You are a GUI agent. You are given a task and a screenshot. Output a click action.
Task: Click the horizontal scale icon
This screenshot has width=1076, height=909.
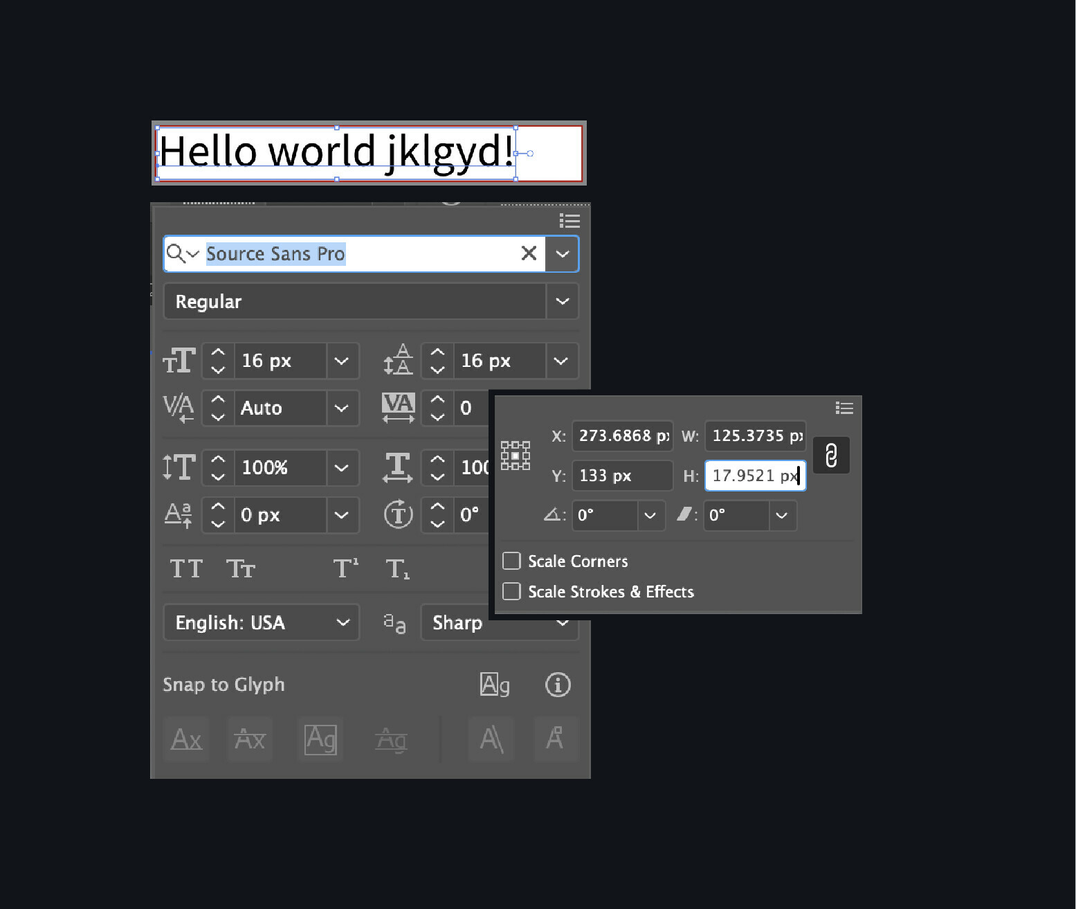pos(398,467)
